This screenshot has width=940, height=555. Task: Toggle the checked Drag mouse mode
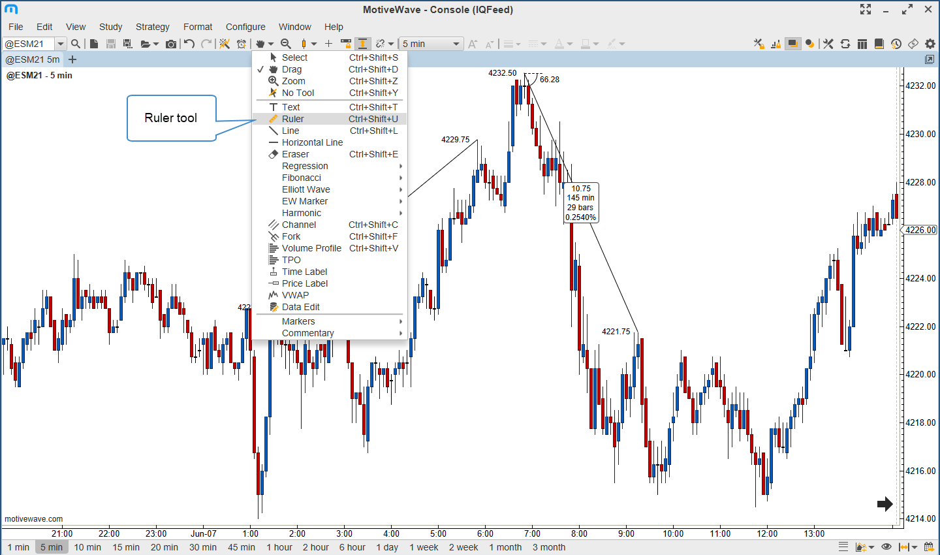click(x=291, y=69)
